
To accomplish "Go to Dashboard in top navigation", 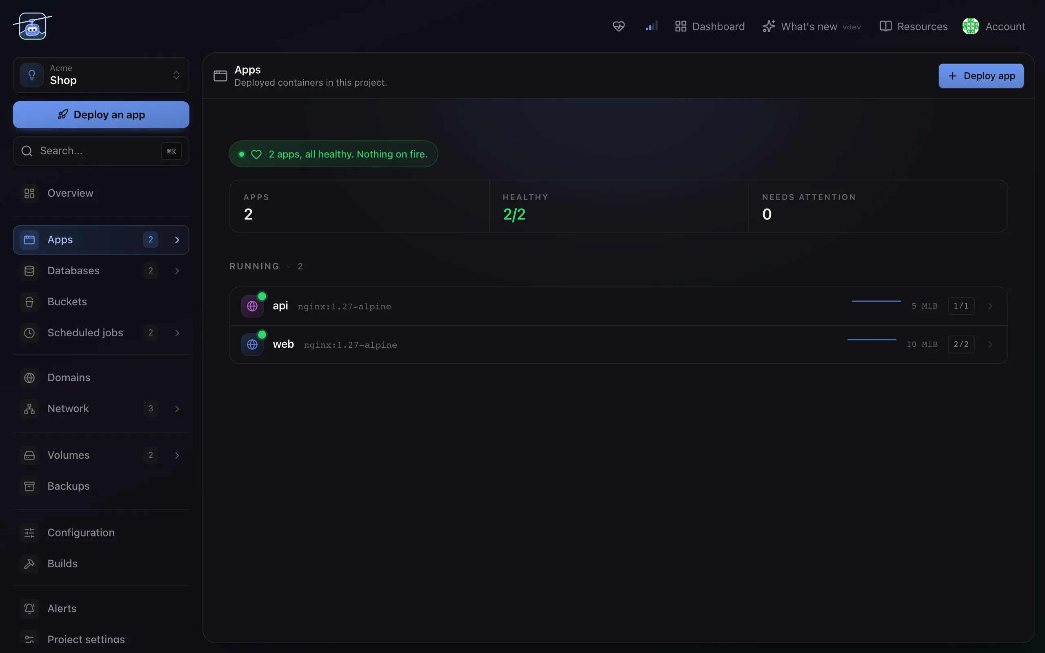I will click(x=709, y=27).
